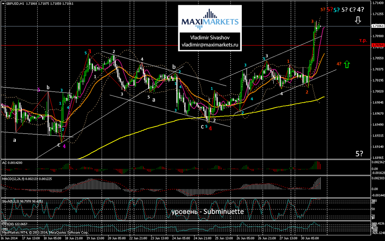
Task: Click the 'CCI(20) 122.0657' indicator label
Action: coord(15,224)
